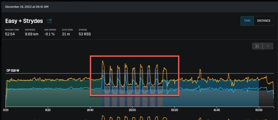The height and width of the screenshot is (120, 278).
Task: Click the Elev Gain 21 m stat
Action: 66,34
